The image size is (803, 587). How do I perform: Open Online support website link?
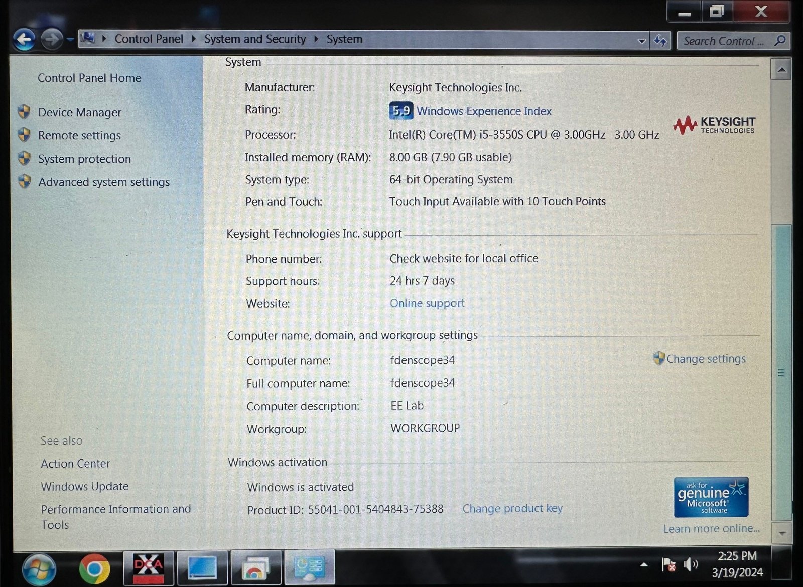[427, 303]
